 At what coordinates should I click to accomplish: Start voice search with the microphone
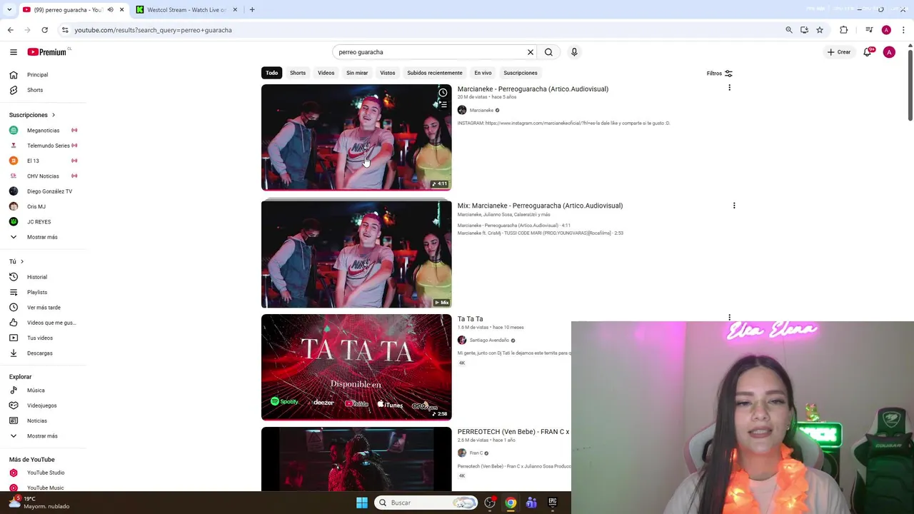pos(573,52)
